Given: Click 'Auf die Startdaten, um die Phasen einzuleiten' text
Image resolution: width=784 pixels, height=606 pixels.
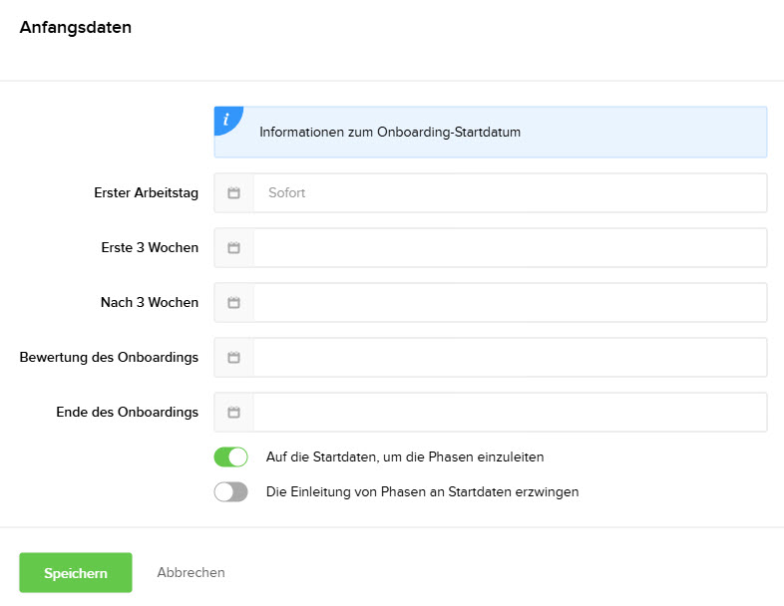Looking at the screenshot, I should tap(405, 457).
